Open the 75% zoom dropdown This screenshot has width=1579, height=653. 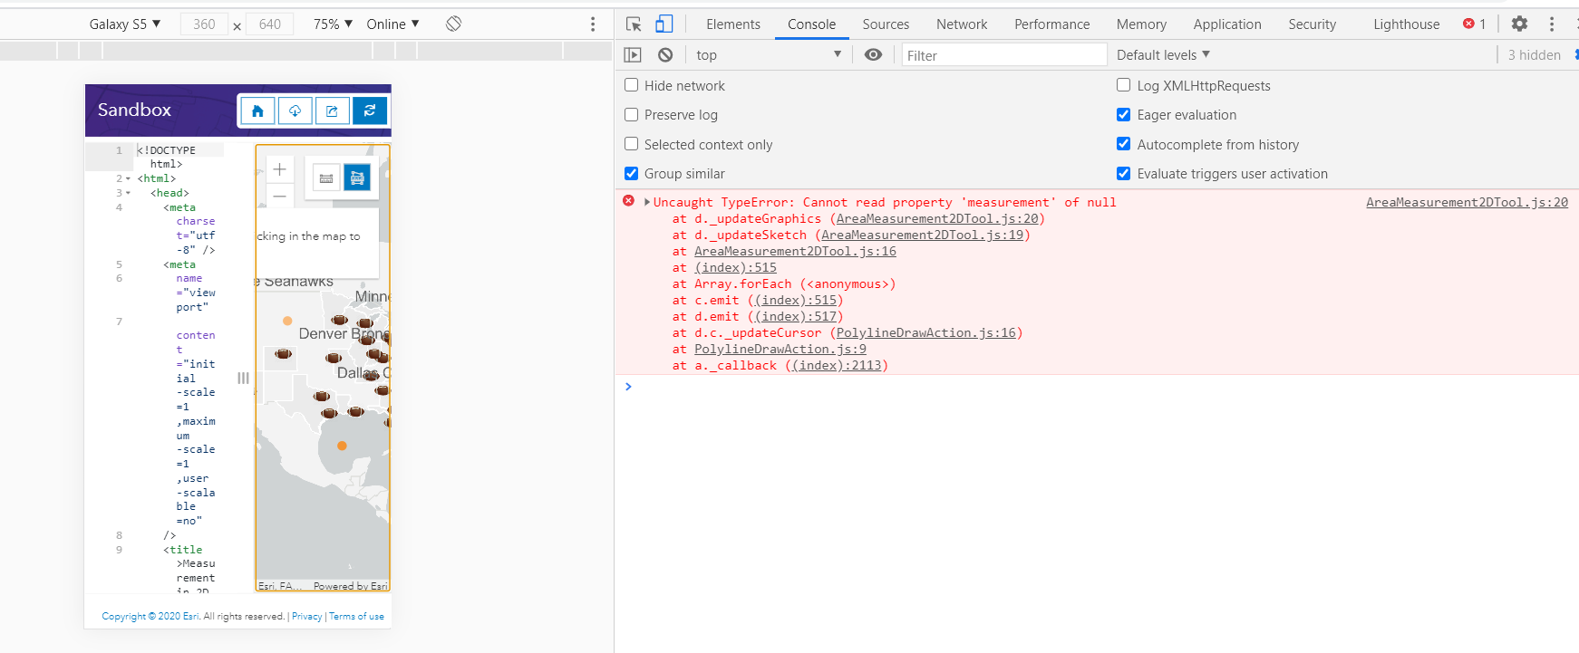pyautogui.click(x=333, y=24)
